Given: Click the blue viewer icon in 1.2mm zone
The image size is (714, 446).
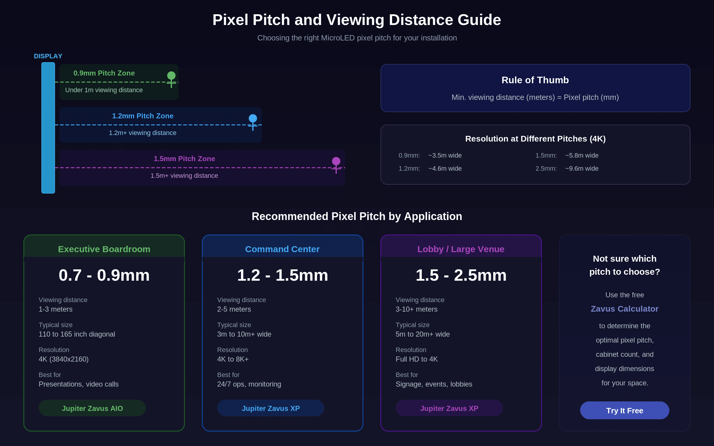Looking at the screenshot, I should [253, 122].
